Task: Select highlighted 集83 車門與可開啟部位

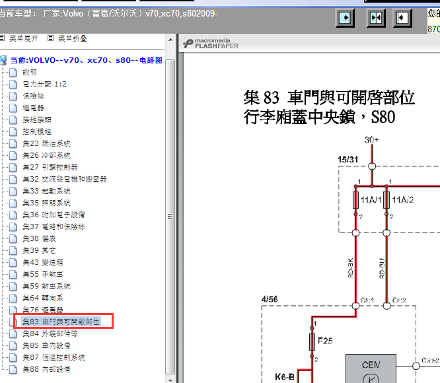Action: tap(61, 322)
